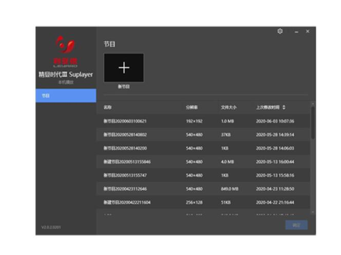
Task: Select program 新节目20200513155747
Action: tap(125, 175)
